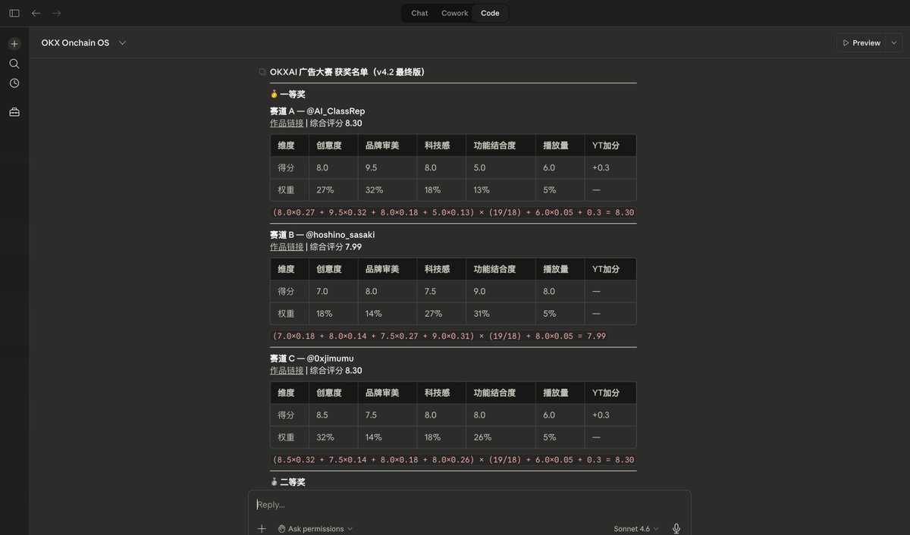The height and width of the screenshot is (535, 910).
Task: Click +0.3 YT加分 cell in 赛道 A table
Action: (601, 167)
